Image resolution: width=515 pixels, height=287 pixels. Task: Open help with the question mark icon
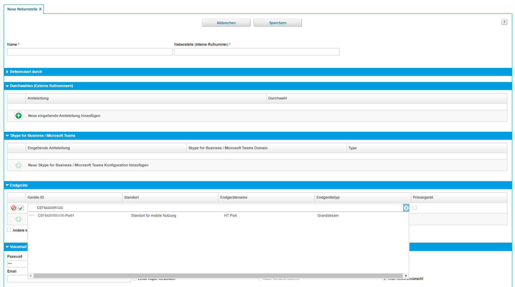[x=504, y=22]
